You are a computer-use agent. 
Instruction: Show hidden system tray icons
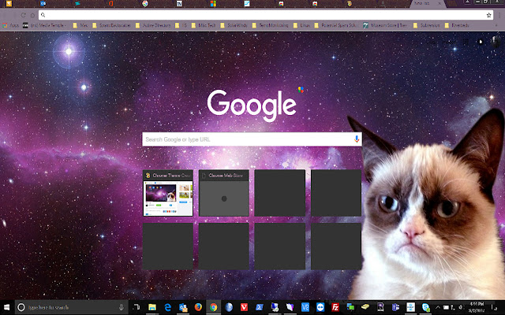tap(437, 308)
